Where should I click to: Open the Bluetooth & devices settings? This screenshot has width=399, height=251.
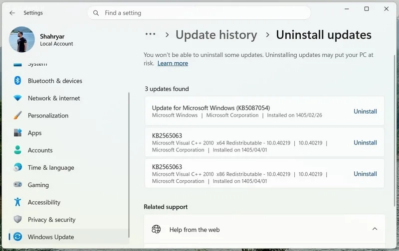[x=69, y=81]
